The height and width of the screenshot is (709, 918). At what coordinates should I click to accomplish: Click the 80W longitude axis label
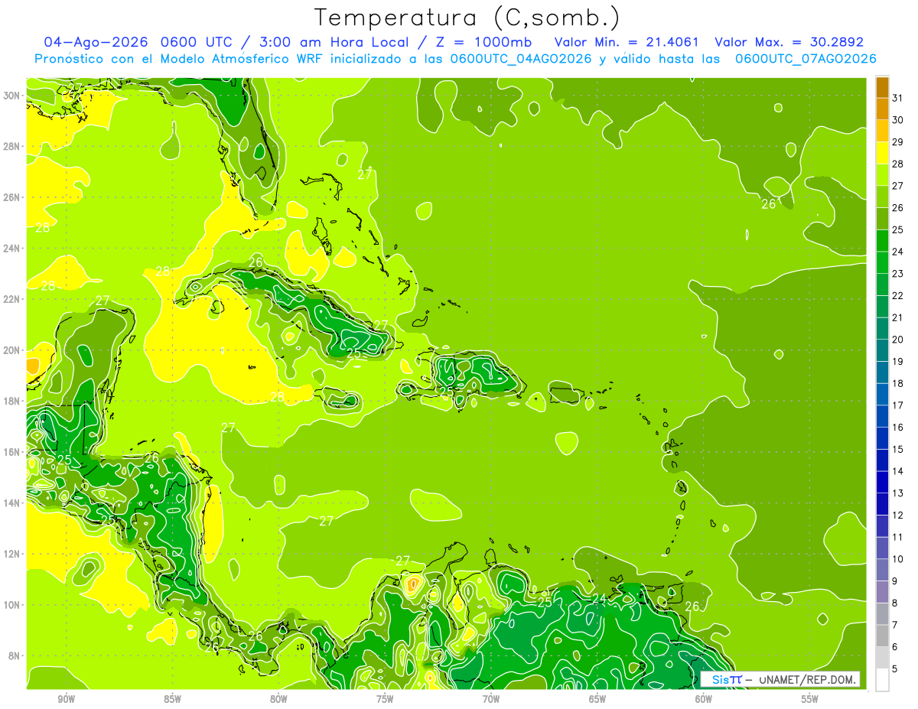(278, 700)
